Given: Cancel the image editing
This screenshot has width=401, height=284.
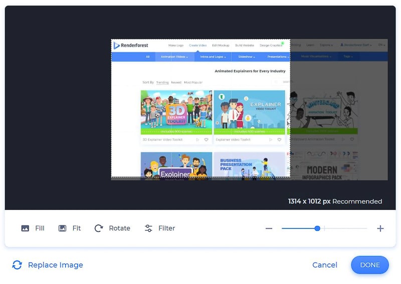Looking at the screenshot, I should point(325,265).
